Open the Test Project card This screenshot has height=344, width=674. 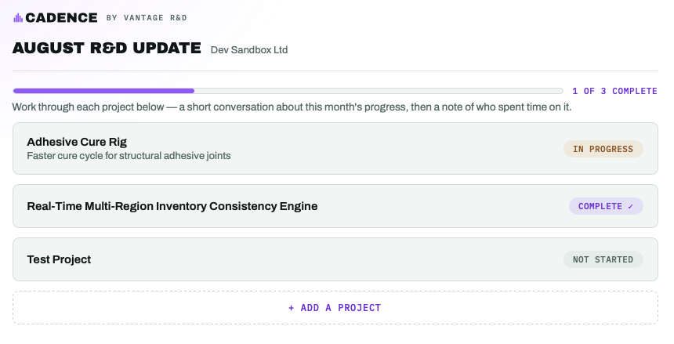pyautogui.click(x=335, y=259)
